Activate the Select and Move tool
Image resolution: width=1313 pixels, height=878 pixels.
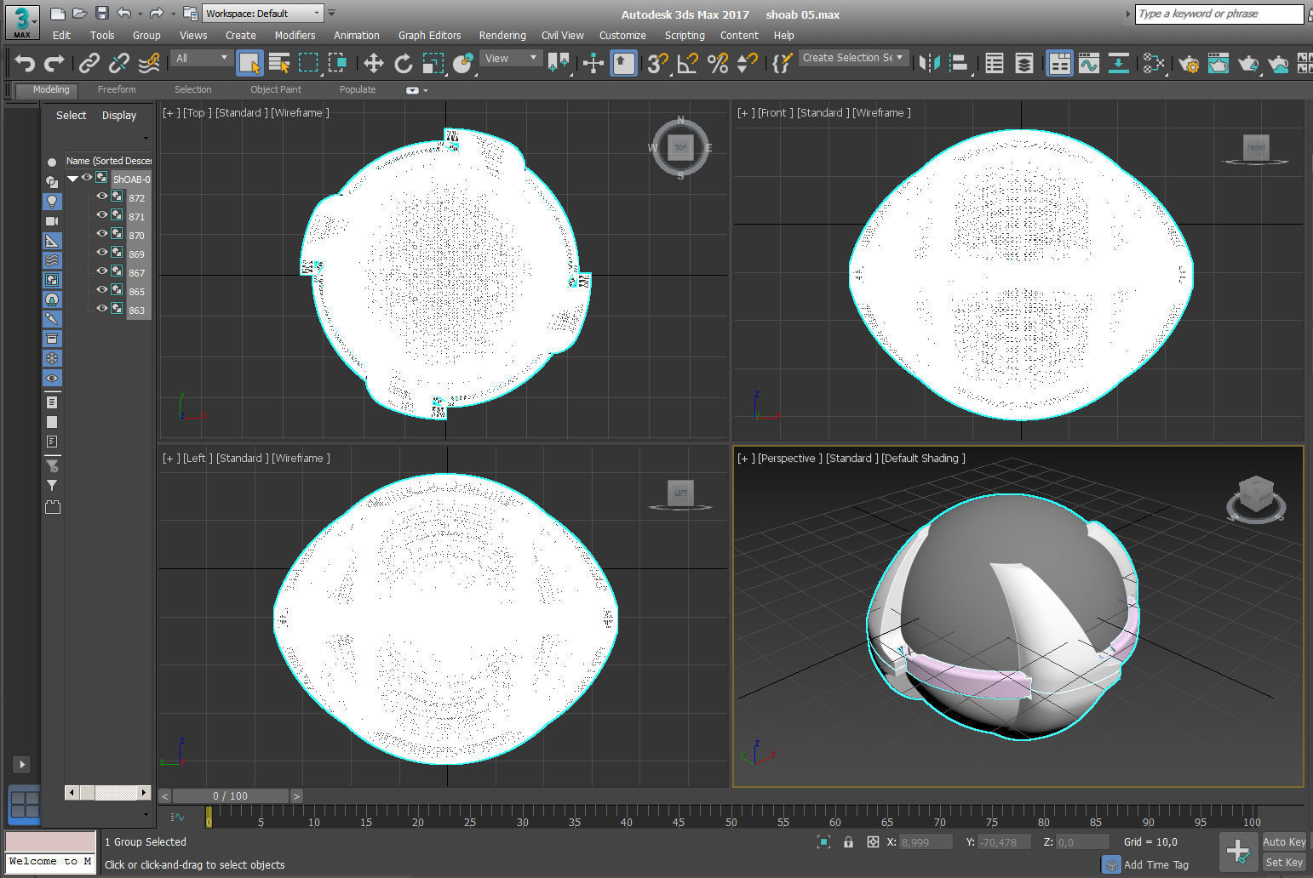pos(373,63)
